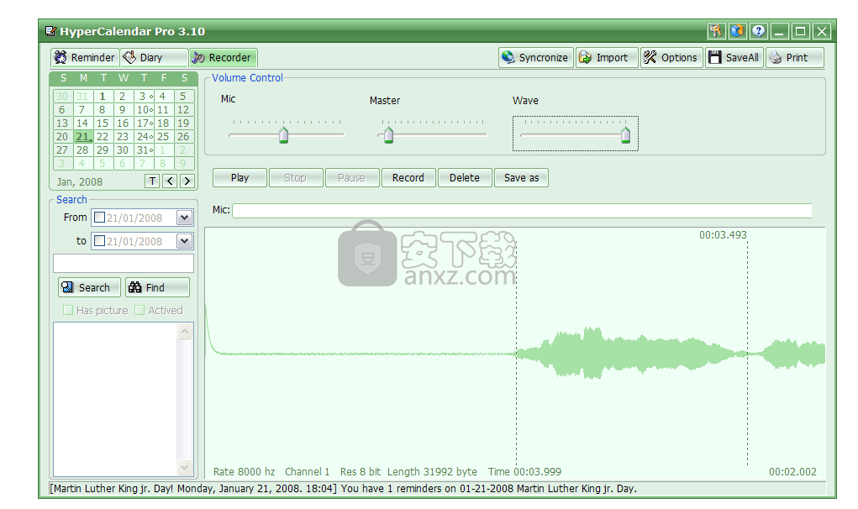Enable the From date checkbox
This screenshot has width=858, height=509.
pos(100,218)
